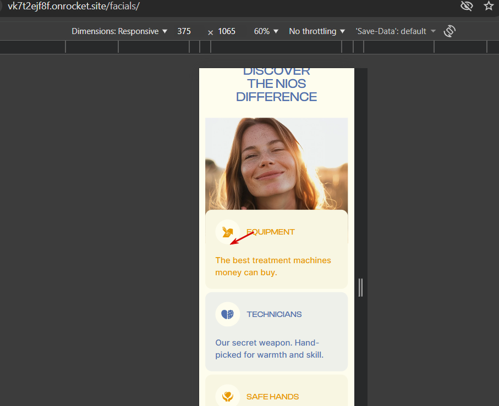
Task: Expand the No throttling dropdown
Action: click(317, 31)
